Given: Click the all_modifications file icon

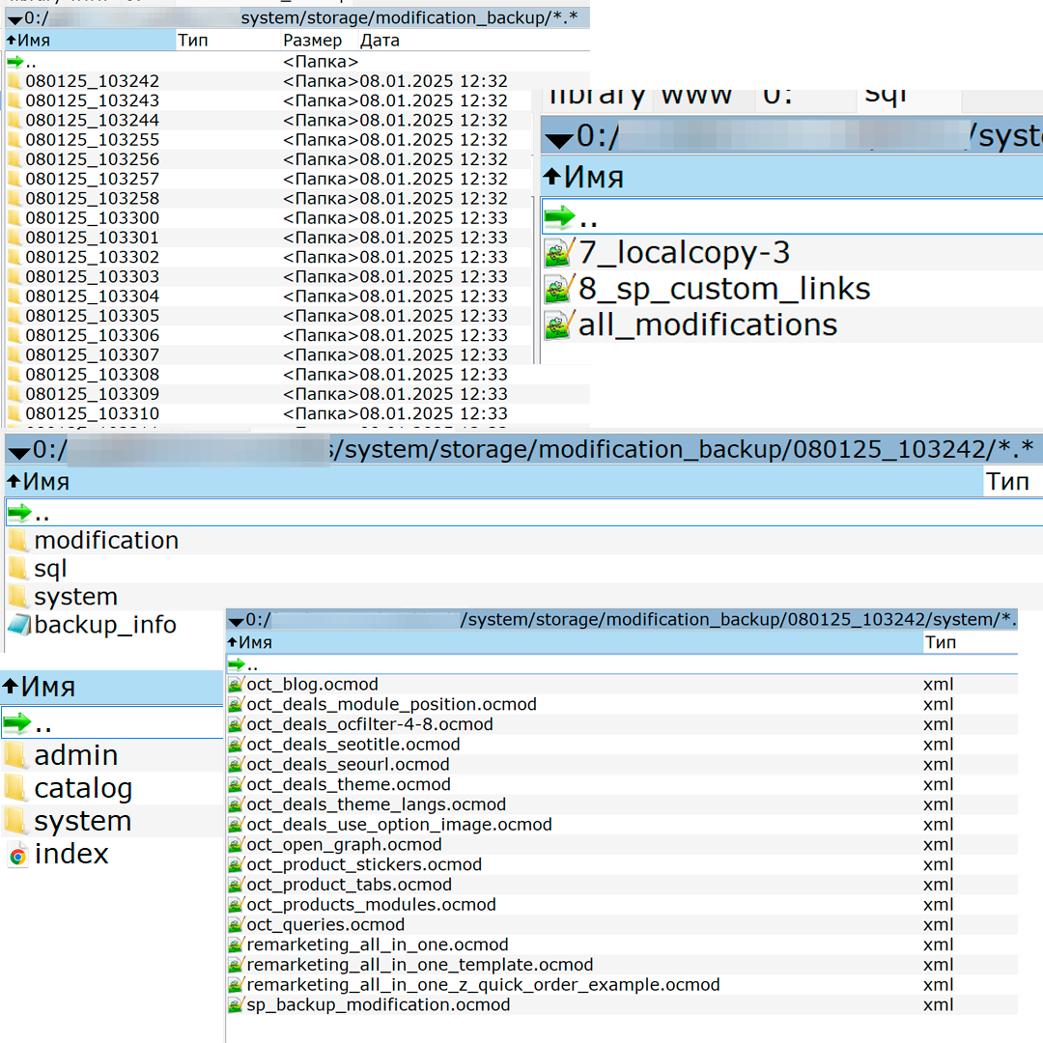Looking at the screenshot, I should [559, 324].
